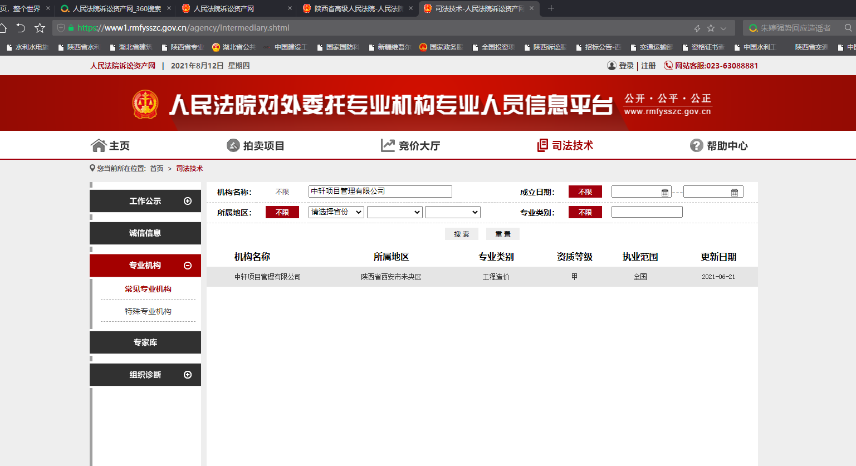The height and width of the screenshot is (466, 856).
Task: Click the question mark icon for 帮助中心
Action: [696, 145]
